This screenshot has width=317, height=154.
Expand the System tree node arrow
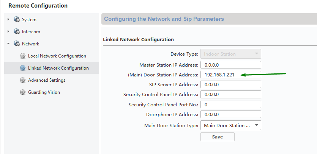coord(8,19)
